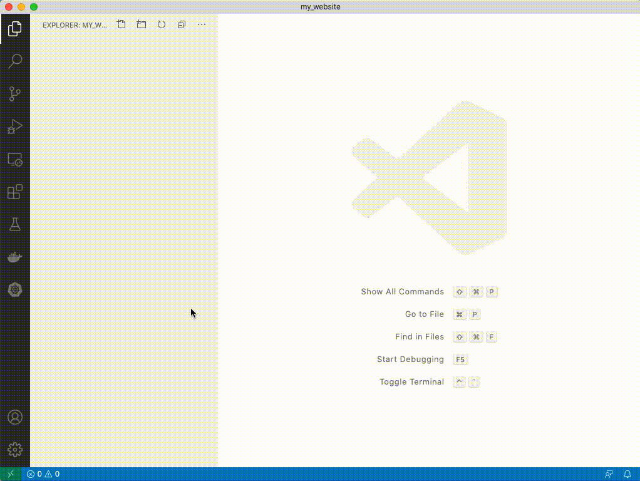The width and height of the screenshot is (640, 481).
Task: Click the feedback icon in status bar
Action: tap(609, 474)
